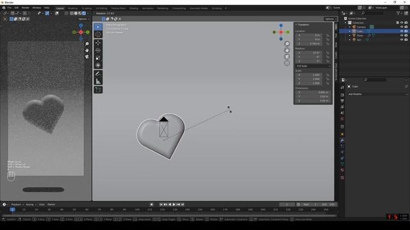Select the Measure tool
The height and width of the screenshot is (230, 410).
(98, 81)
